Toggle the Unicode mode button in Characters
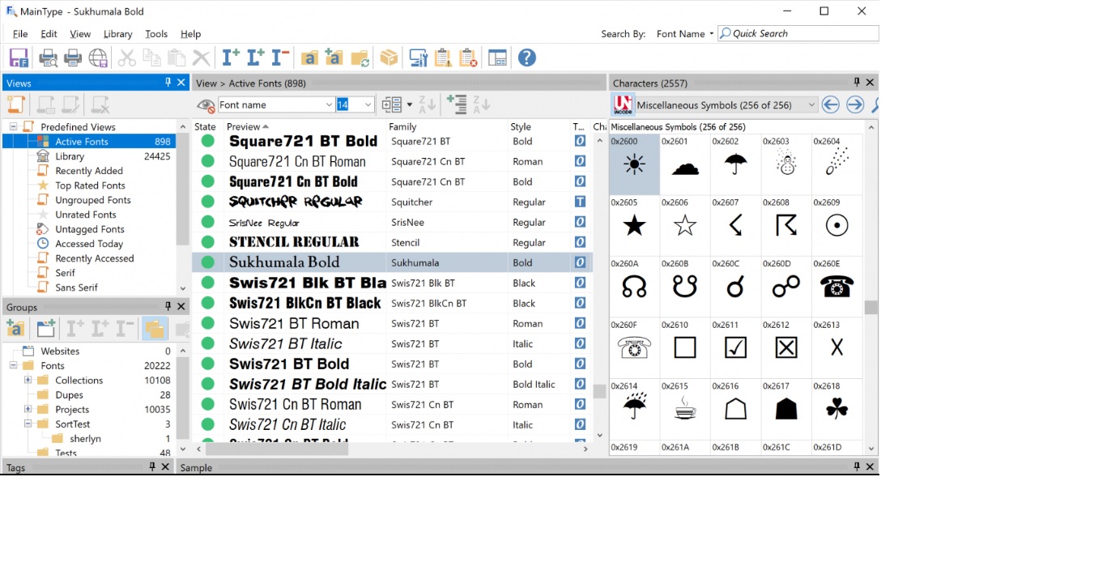The width and height of the screenshot is (1094, 562). tap(623, 104)
